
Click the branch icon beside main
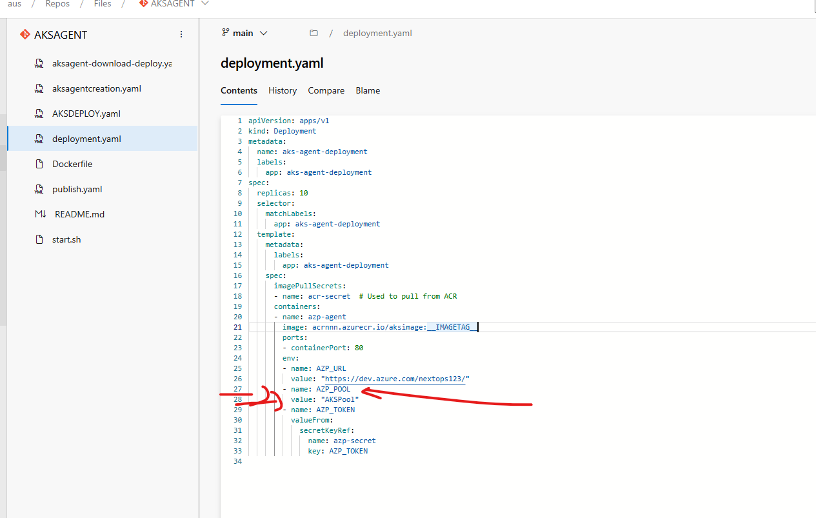click(225, 33)
